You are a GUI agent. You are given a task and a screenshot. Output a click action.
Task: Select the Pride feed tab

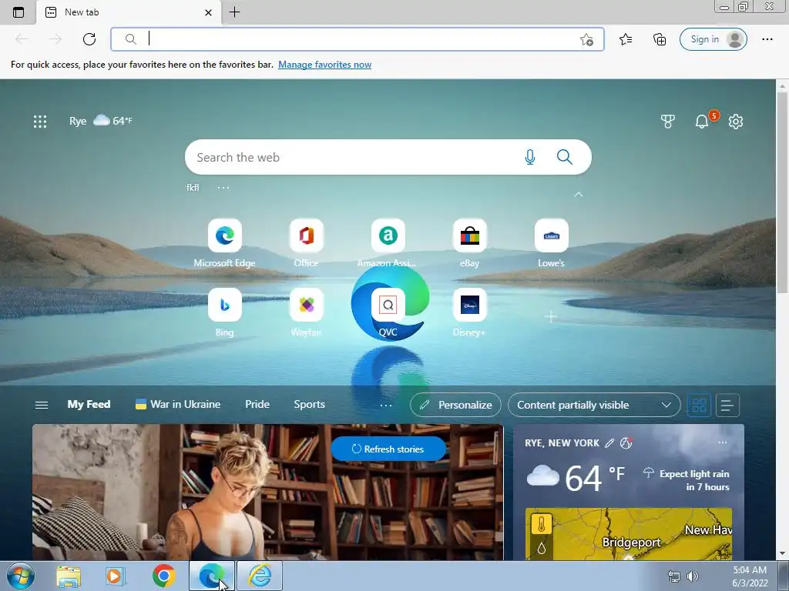tap(257, 405)
